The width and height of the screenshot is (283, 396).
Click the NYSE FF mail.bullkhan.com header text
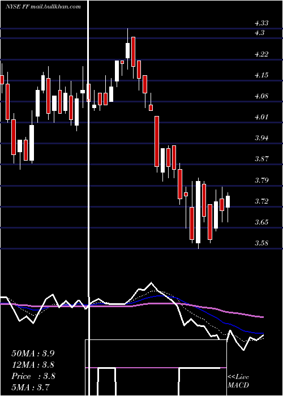(43, 7)
